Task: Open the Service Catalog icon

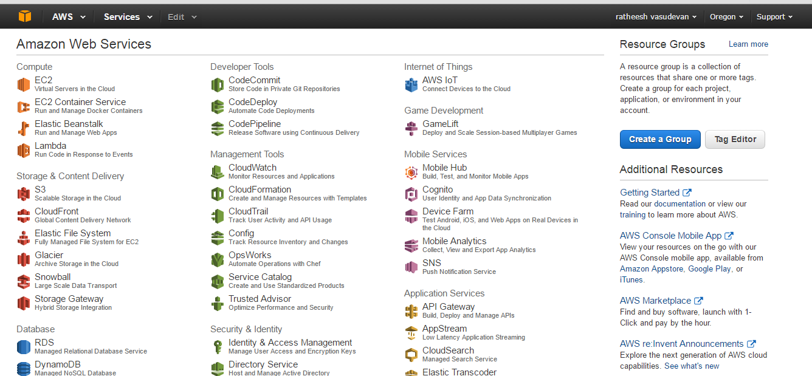Action: click(x=218, y=281)
